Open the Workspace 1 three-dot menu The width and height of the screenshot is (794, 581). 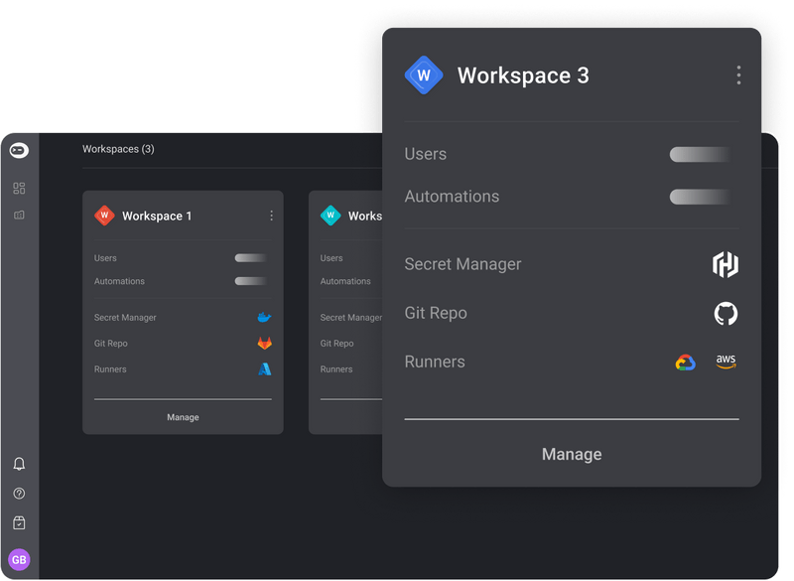pos(271,216)
